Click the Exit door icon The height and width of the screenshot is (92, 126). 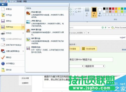[3, 70]
